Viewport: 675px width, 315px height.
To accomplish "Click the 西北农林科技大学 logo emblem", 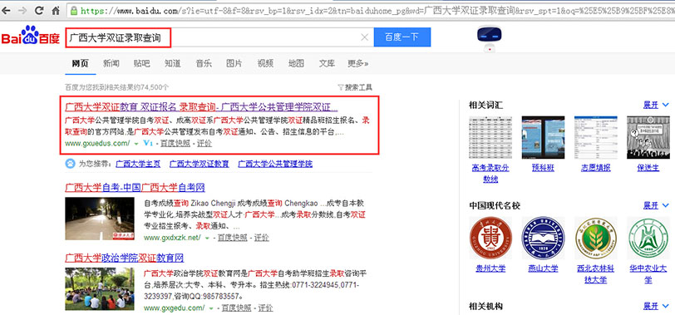I will pyautogui.click(x=595, y=238).
